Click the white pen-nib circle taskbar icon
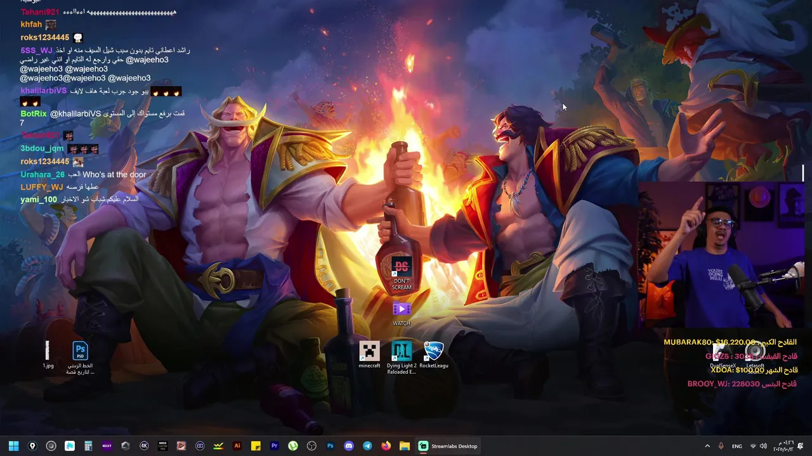Viewport: 812px width, 456px height. [32, 446]
